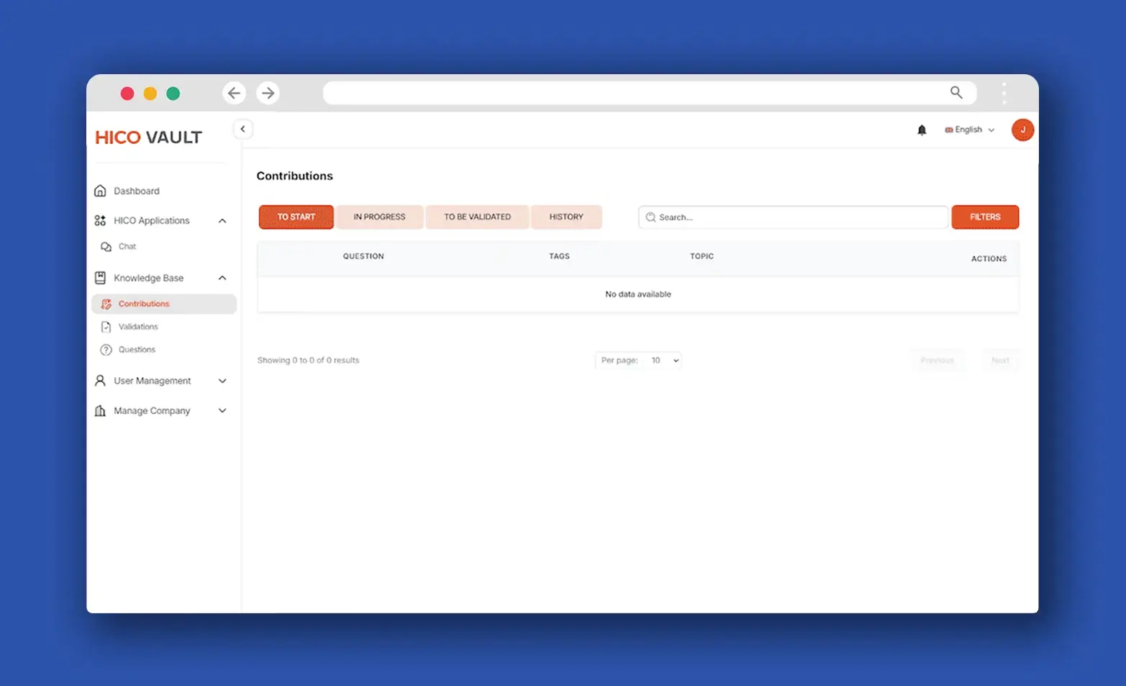Collapse the sidebar with the arrow button

point(243,130)
